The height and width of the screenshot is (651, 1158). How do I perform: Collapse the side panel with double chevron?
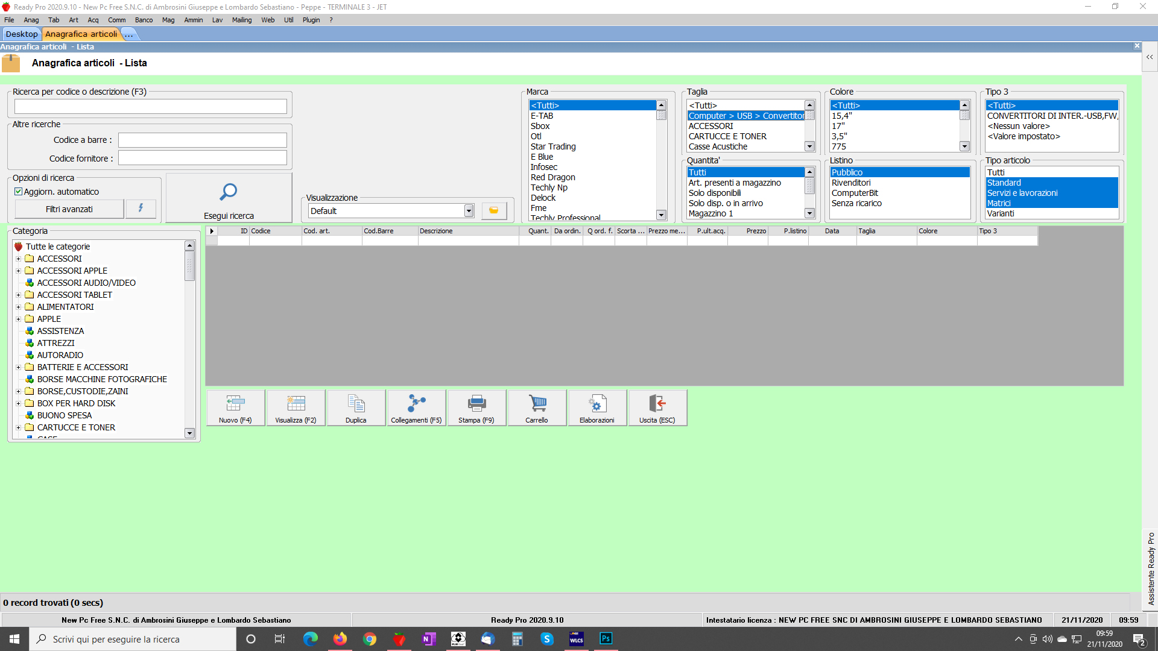click(x=1150, y=57)
